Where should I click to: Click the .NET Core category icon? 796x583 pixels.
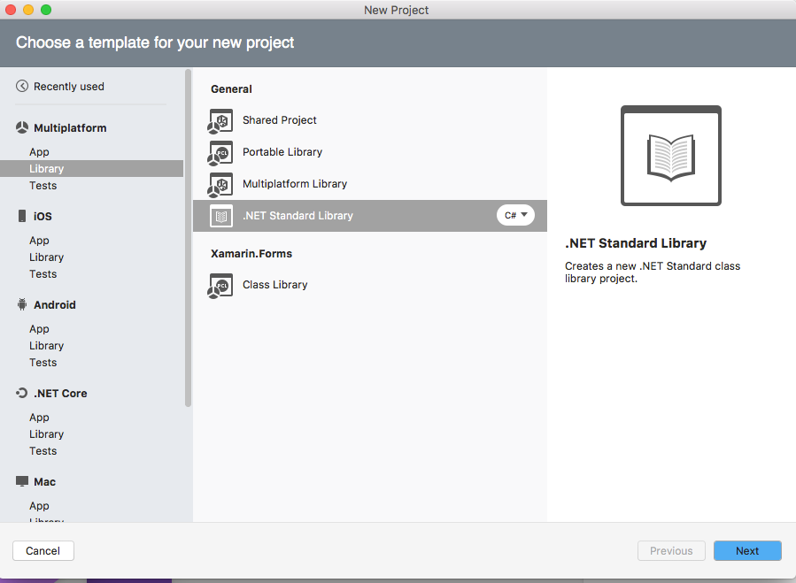[22, 393]
